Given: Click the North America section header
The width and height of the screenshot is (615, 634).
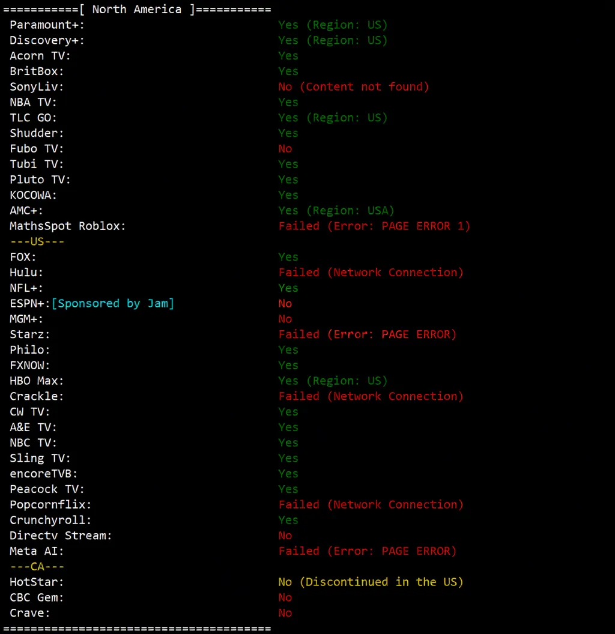Looking at the screenshot, I should click(135, 9).
